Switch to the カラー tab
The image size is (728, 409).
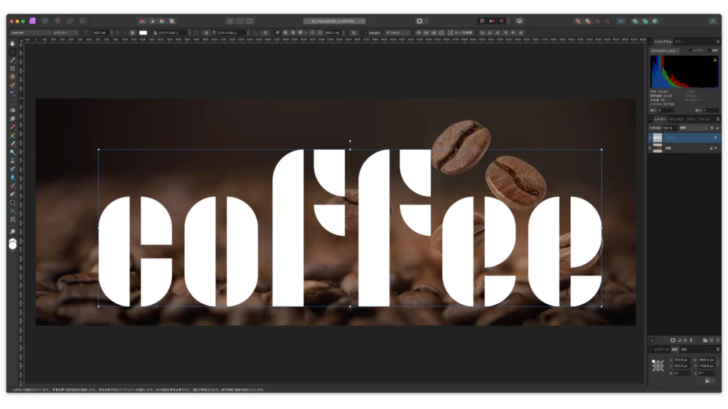(x=679, y=42)
